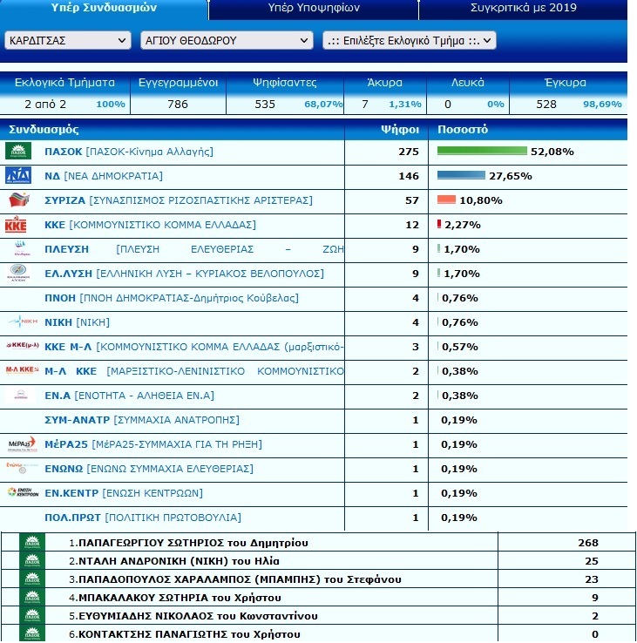Click the ΠΑΣΟΚ party logo icon
The image size is (637, 643).
pyautogui.click(x=18, y=151)
